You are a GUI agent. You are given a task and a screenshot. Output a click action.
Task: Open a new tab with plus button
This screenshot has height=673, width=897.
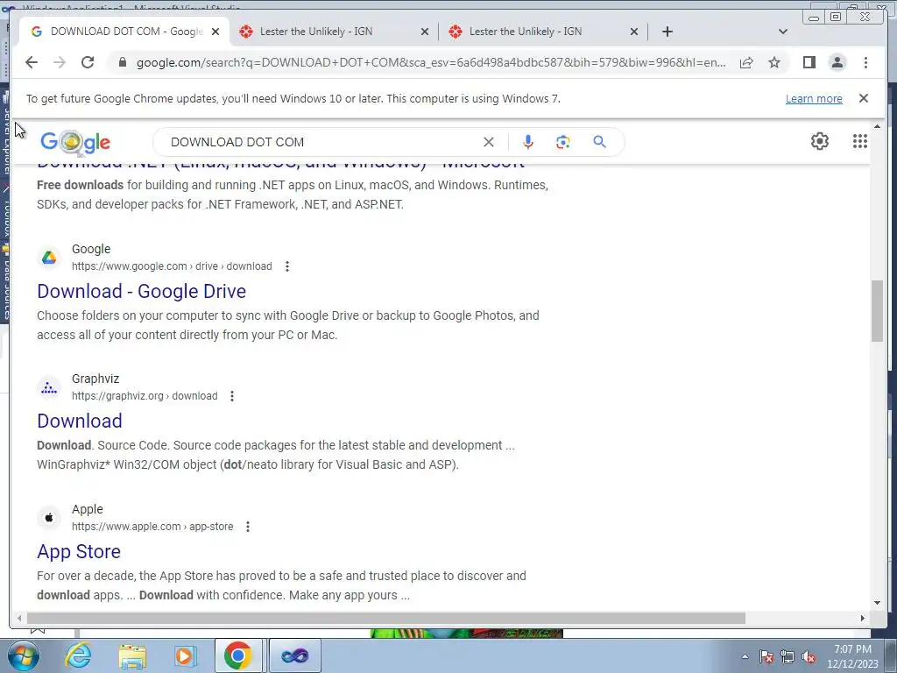pos(667,32)
